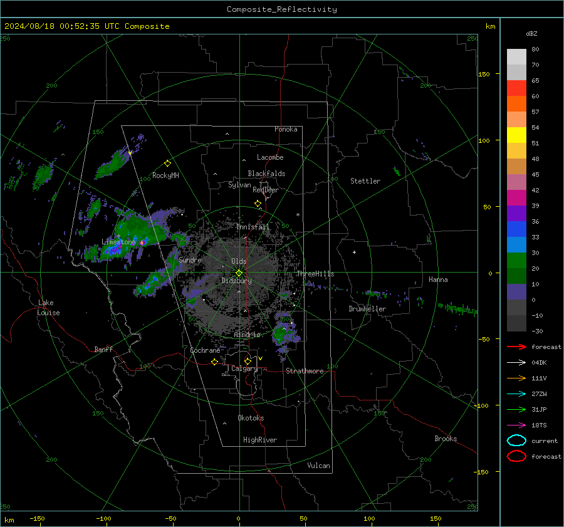Click the dBZ legend heading
The height and width of the screenshot is (527, 564).
tap(531, 33)
